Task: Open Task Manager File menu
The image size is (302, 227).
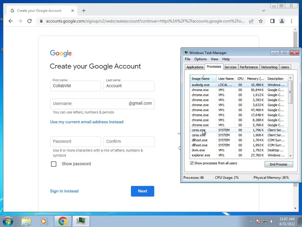Action: (x=188, y=59)
